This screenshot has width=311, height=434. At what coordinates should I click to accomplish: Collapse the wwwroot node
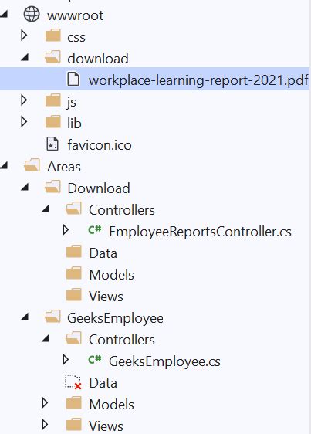pyautogui.click(x=4, y=15)
